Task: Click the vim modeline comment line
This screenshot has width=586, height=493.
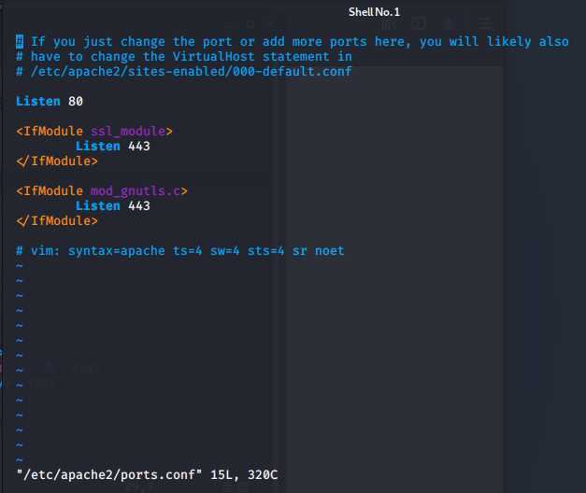Action: click(180, 250)
